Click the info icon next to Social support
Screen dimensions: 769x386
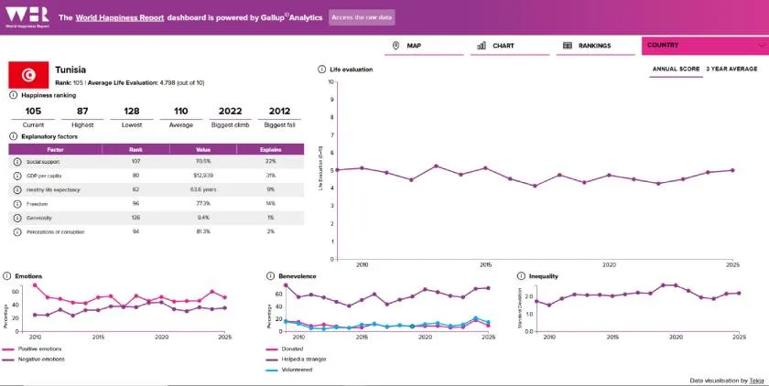coord(16,161)
